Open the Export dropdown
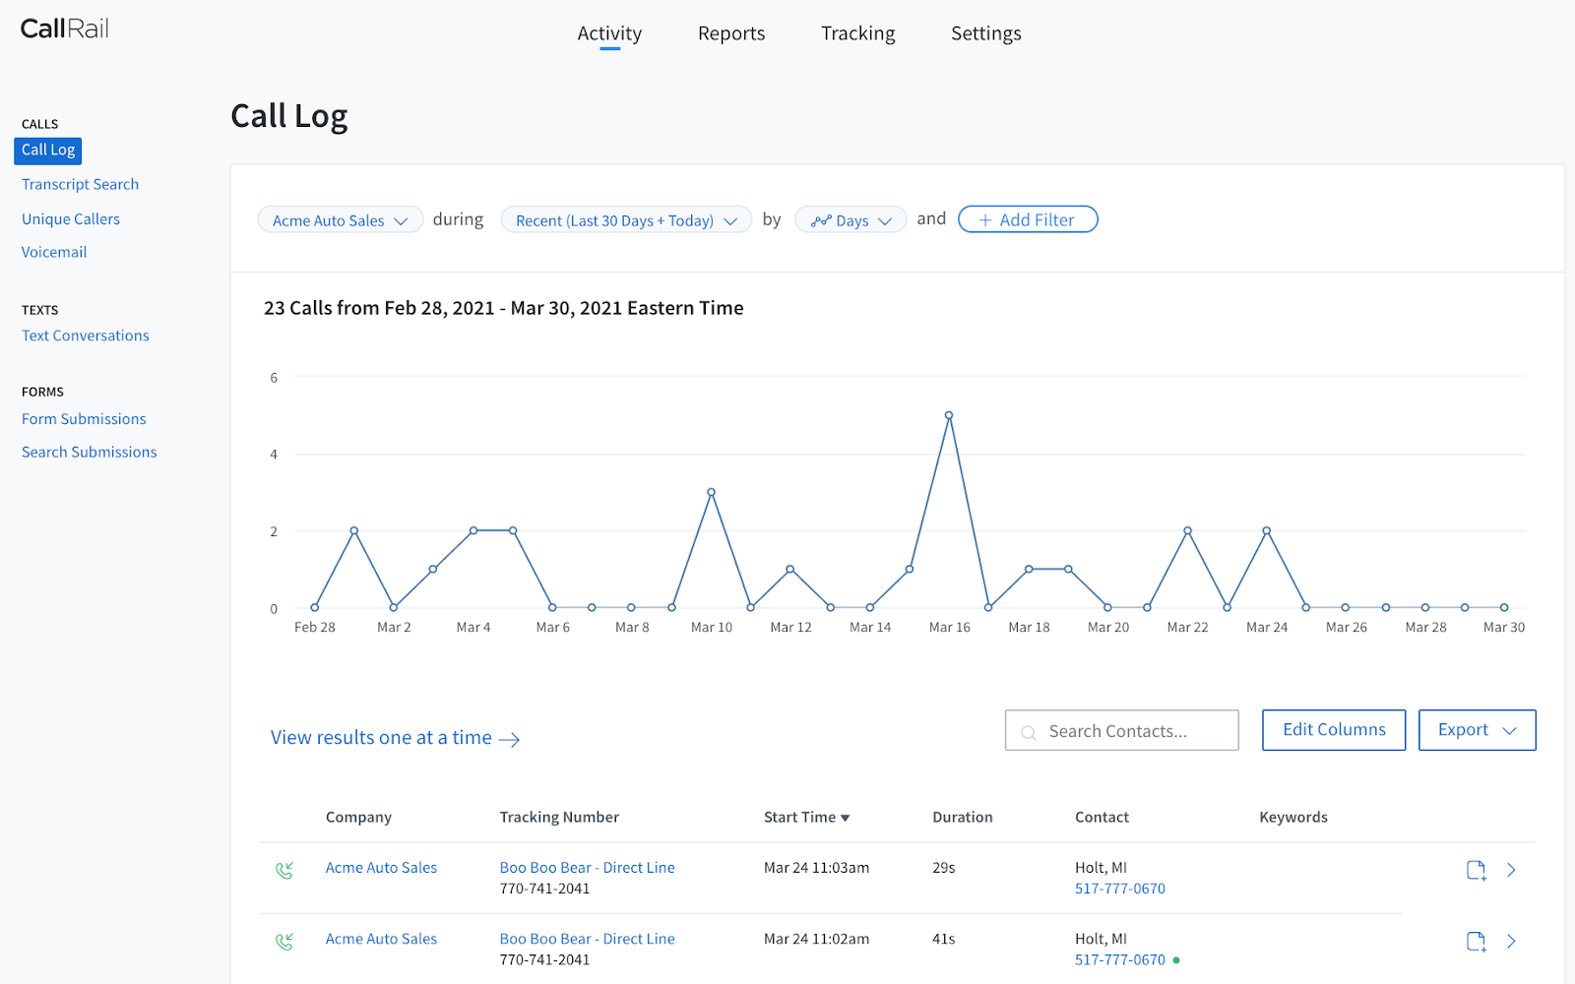The width and height of the screenshot is (1575, 984). (x=1477, y=730)
